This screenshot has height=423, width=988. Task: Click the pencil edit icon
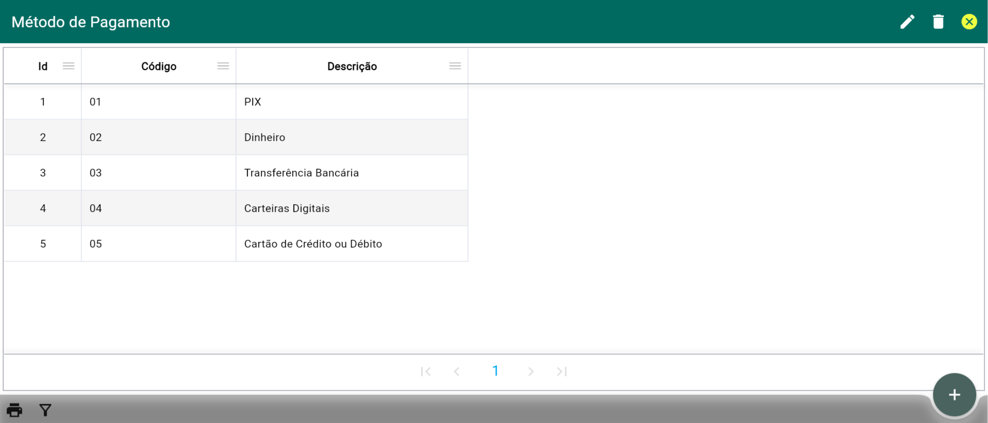[x=908, y=22]
